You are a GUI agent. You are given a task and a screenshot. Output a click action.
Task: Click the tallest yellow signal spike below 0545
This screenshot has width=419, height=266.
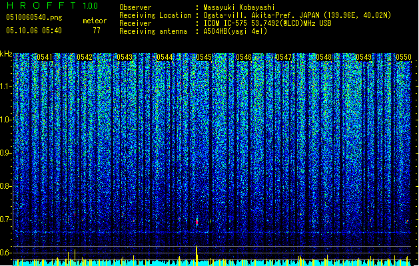(x=197, y=255)
